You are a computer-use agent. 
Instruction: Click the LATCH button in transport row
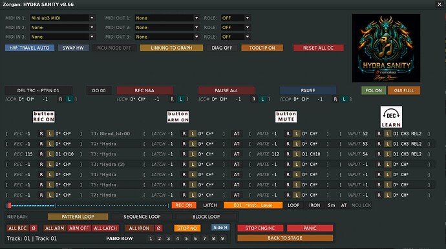pos(210,205)
